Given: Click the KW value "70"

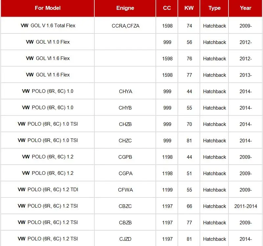Looking at the screenshot, I should (x=189, y=124).
